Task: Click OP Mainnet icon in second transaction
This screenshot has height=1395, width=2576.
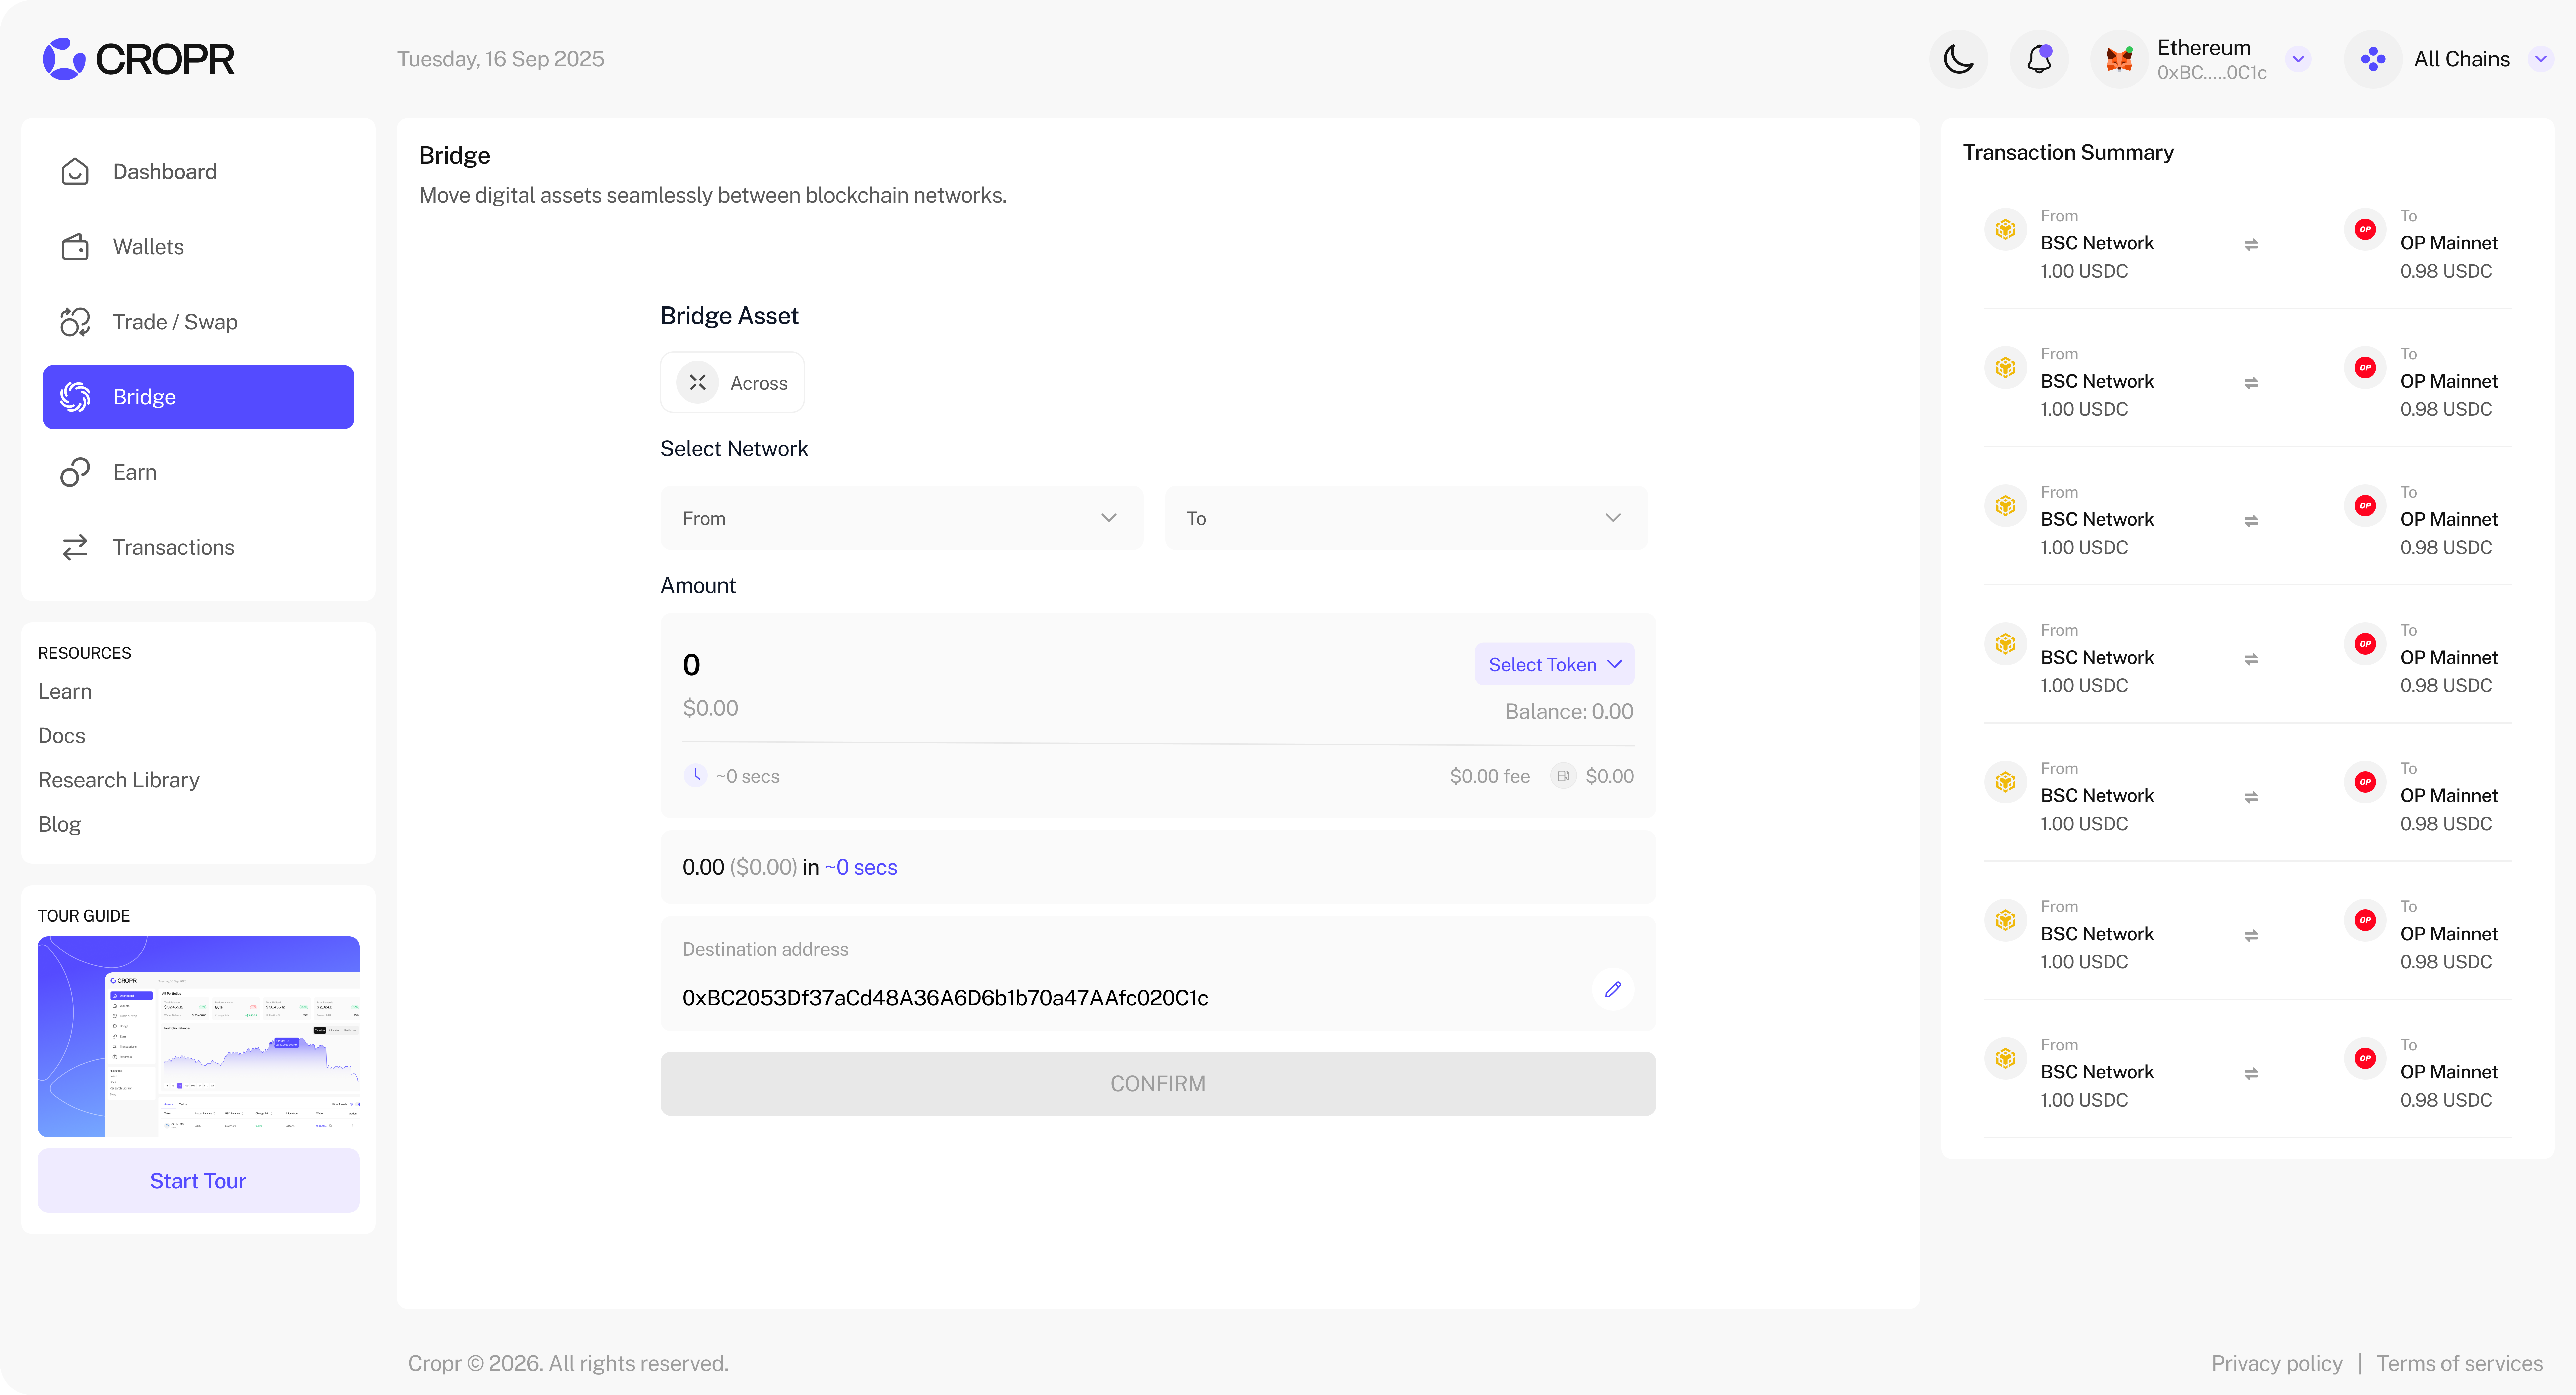Action: pyautogui.click(x=2365, y=368)
